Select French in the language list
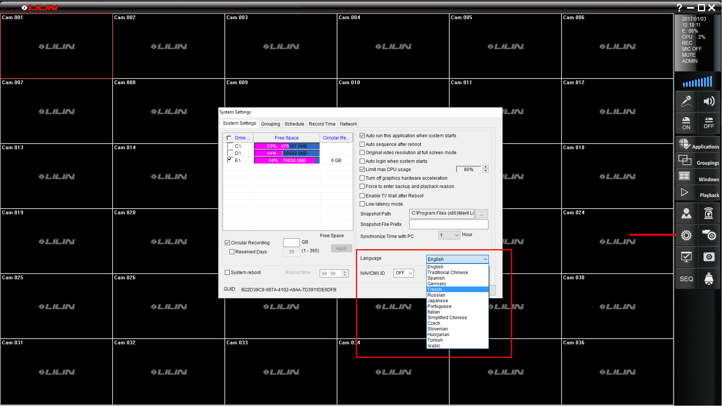The height and width of the screenshot is (406, 722). pyautogui.click(x=435, y=289)
